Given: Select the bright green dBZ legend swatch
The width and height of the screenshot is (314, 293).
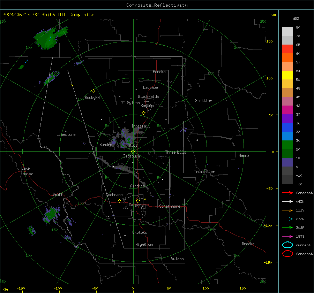Looking at the screenshot, I should click(287, 145).
